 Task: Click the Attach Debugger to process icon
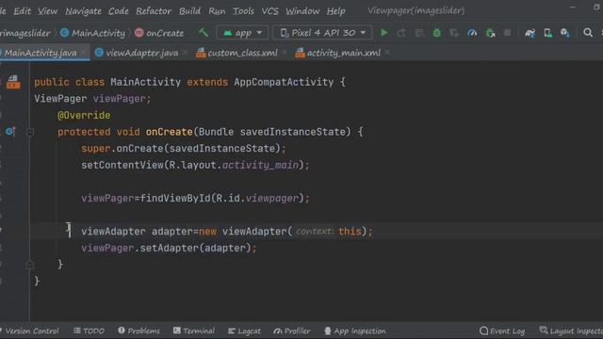tap(490, 33)
